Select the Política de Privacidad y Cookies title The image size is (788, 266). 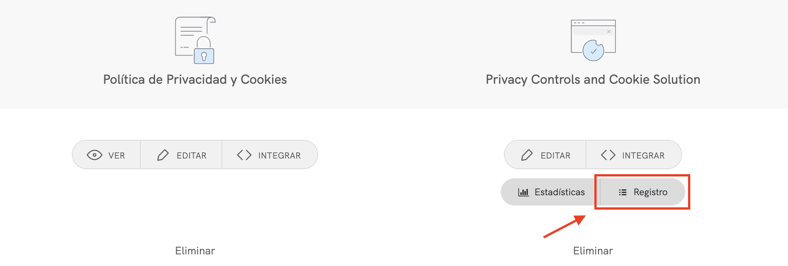pos(195,80)
